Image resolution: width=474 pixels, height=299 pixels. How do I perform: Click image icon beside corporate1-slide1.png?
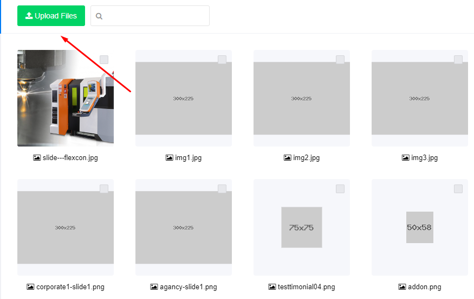click(x=30, y=287)
